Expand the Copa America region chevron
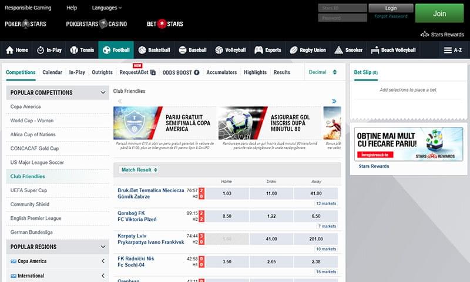 tap(103, 261)
